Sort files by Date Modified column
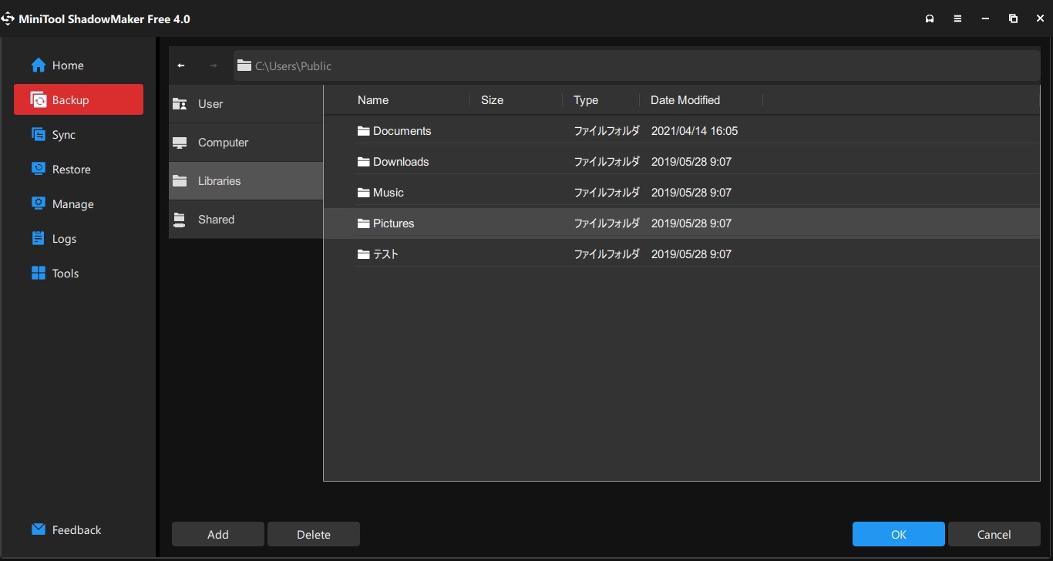 click(x=685, y=100)
